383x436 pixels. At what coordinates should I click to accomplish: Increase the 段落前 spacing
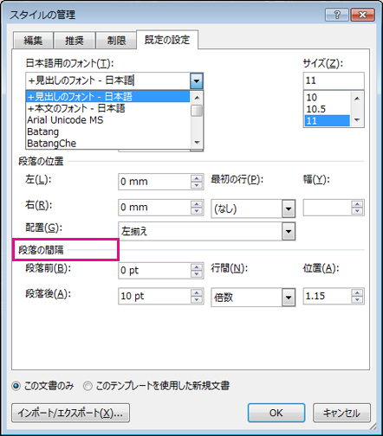pos(197,267)
